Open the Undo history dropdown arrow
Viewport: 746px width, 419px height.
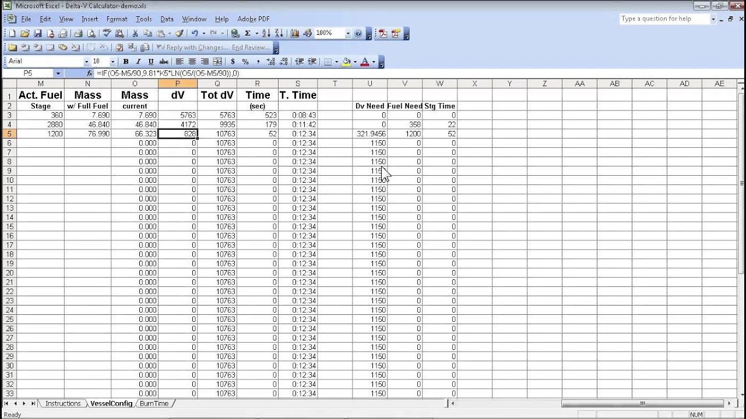click(204, 34)
